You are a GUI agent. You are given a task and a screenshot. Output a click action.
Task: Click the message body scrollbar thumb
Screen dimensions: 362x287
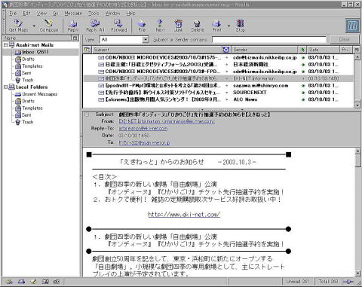[x=357, y=160]
